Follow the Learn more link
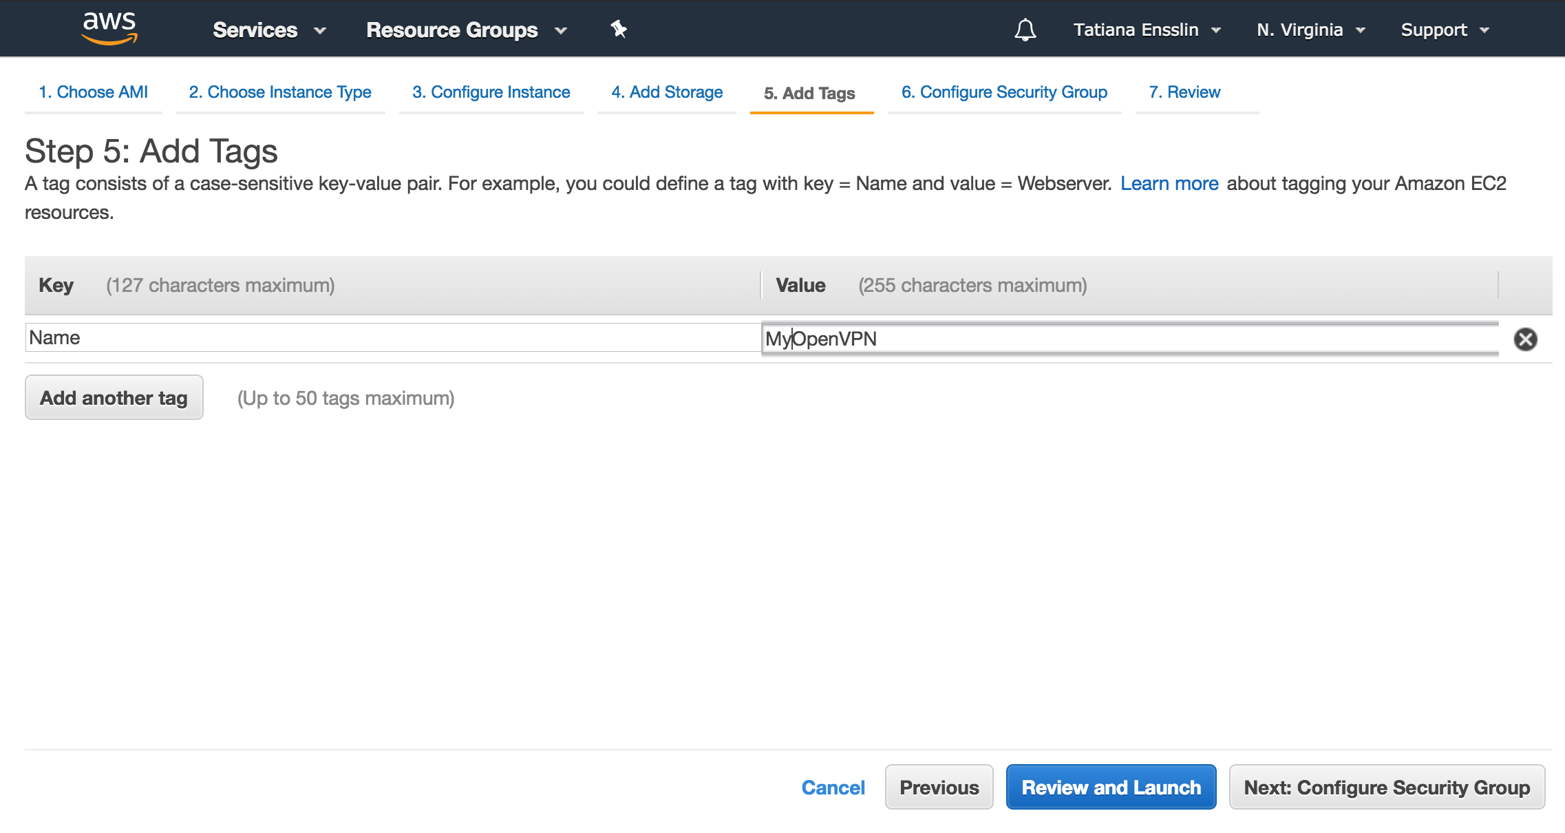Screen dimensions: 1565x833 point(1169,184)
